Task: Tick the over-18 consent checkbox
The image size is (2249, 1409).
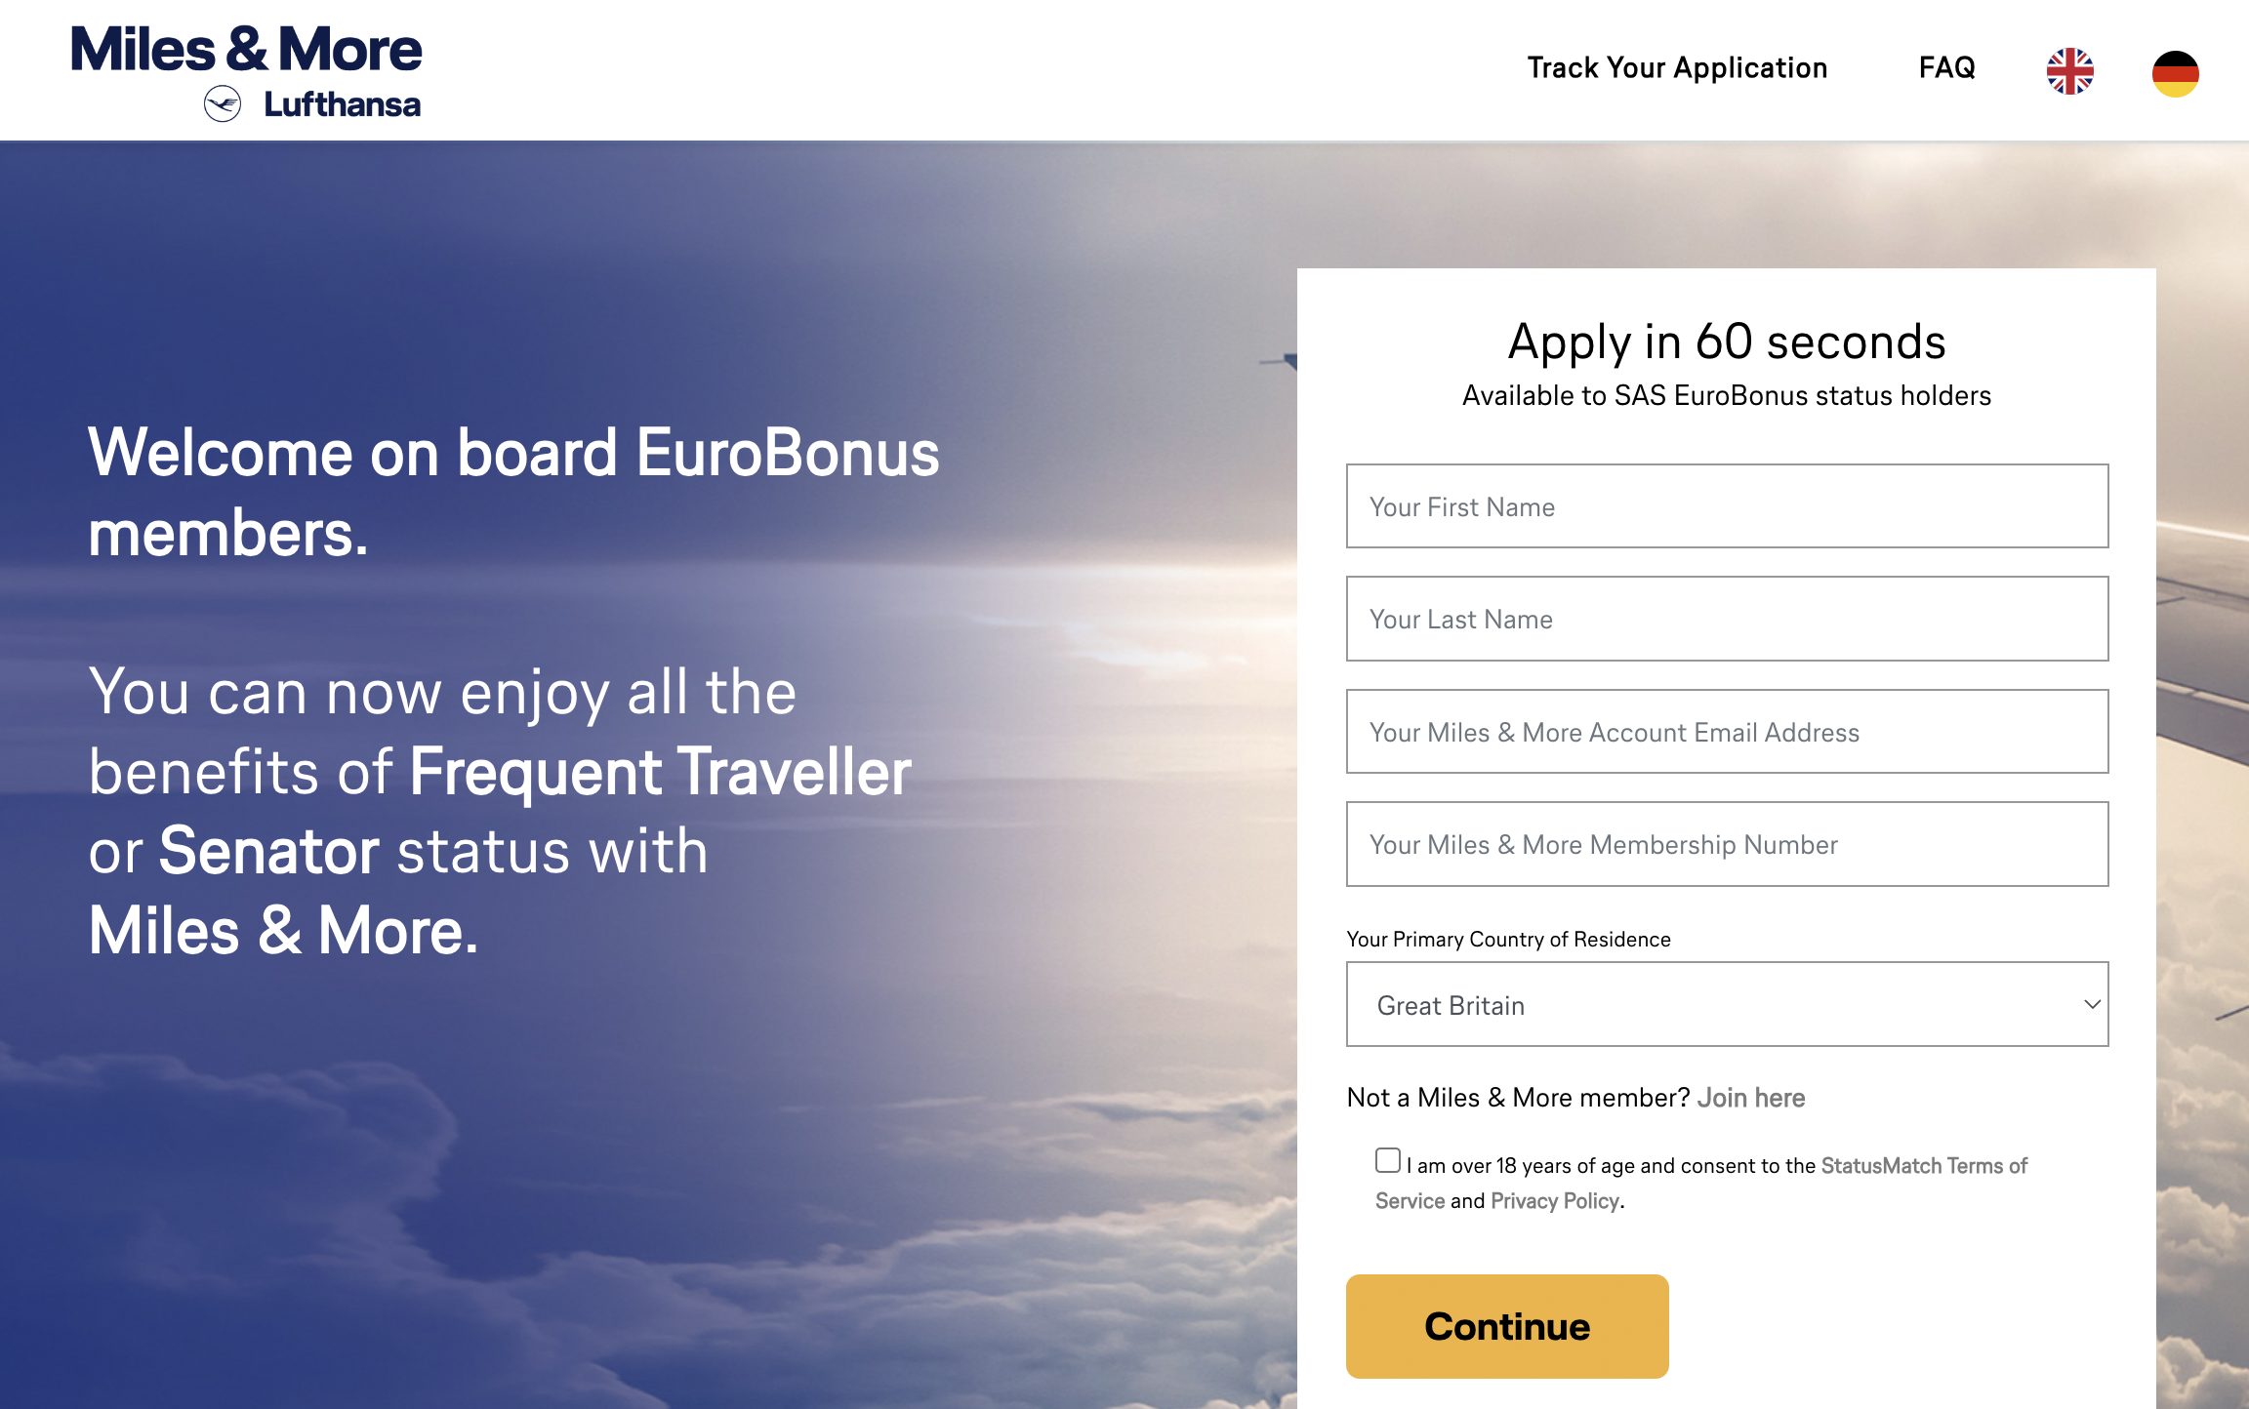Action: [x=1387, y=1160]
